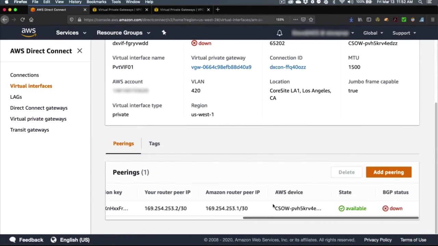The height and width of the screenshot is (246, 438).
Task: Click the Add peering button
Action: tap(389, 172)
